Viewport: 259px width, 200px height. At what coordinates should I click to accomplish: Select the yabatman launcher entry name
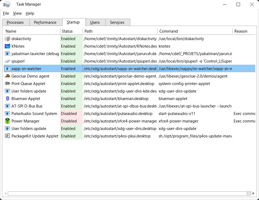pyautogui.click(x=35, y=54)
